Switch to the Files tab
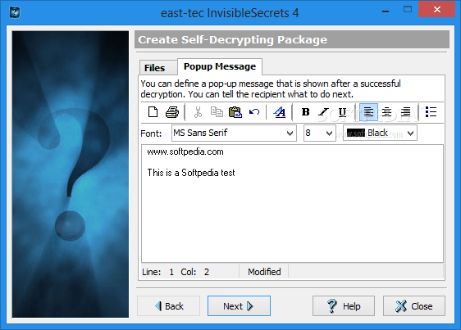Screen dimensions: 461x330 coord(157,68)
